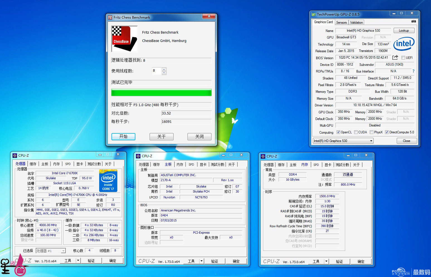
Task: Click the Bus Interface question mark icon
Action: pos(413,71)
